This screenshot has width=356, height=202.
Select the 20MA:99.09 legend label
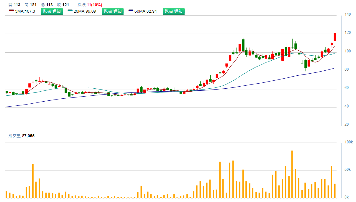click(85, 11)
